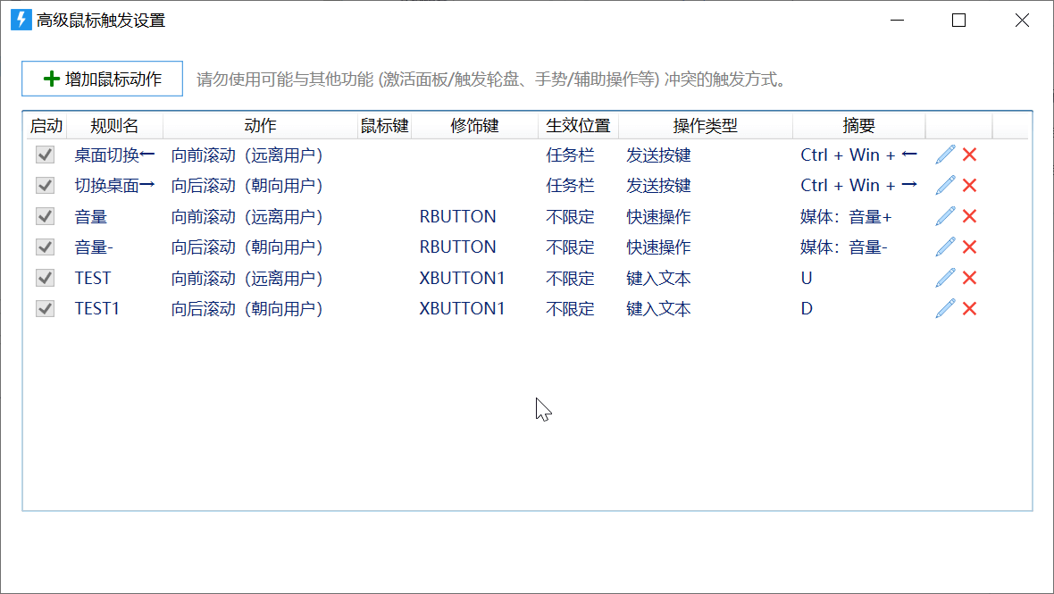This screenshot has height=594, width=1054.
Task: Delete the 桌面切换← rule
Action: tap(969, 155)
